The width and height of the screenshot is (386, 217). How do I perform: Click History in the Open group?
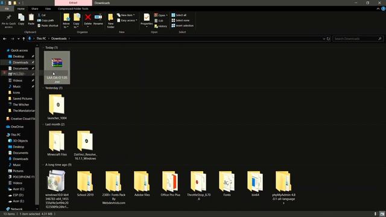pyautogui.click(x=160, y=26)
